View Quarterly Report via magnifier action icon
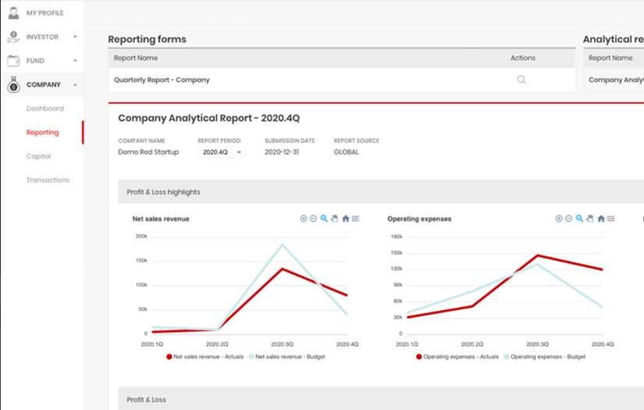The width and height of the screenshot is (644, 410). (x=521, y=80)
